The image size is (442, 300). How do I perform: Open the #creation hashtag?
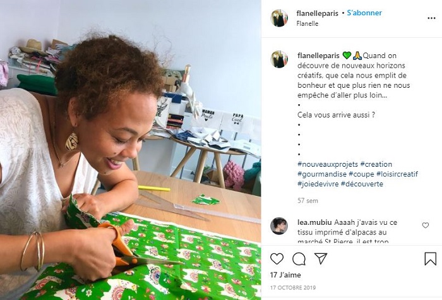pos(376,164)
